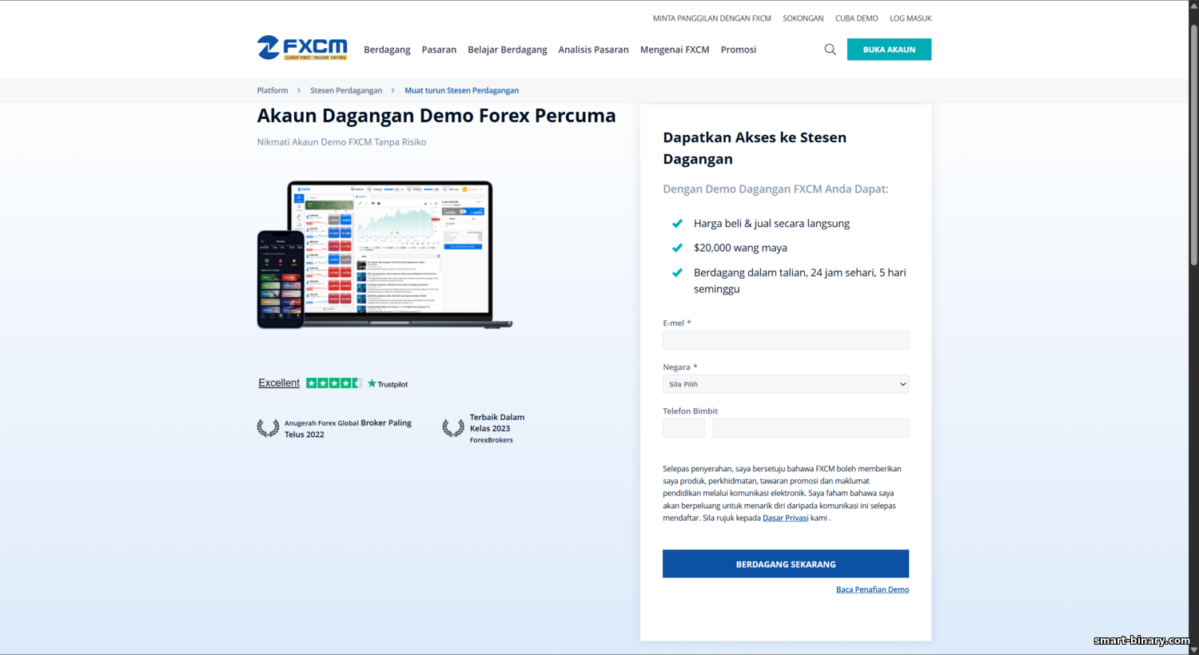Image resolution: width=1199 pixels, height=655 pixels.
Task: Click the page vertical scrollbar
Action: (x=1193, y=144)
